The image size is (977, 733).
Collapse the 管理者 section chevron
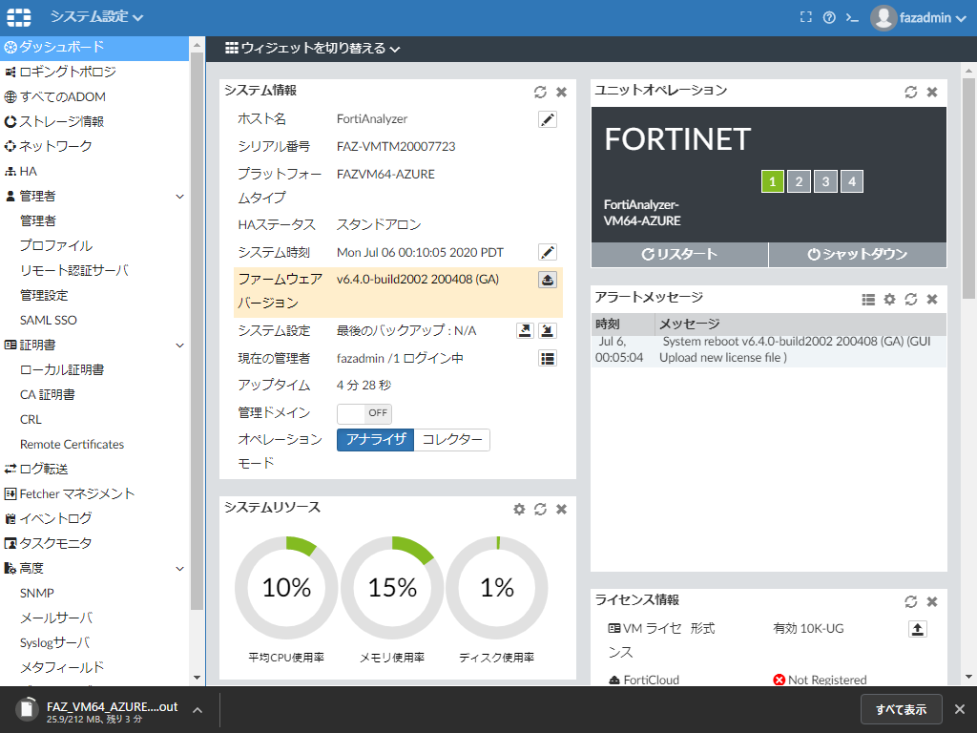pos(179,197)
